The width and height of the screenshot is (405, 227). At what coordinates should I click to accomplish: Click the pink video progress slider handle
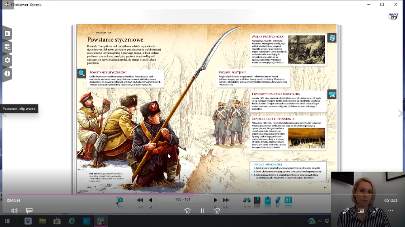point(190,194)
